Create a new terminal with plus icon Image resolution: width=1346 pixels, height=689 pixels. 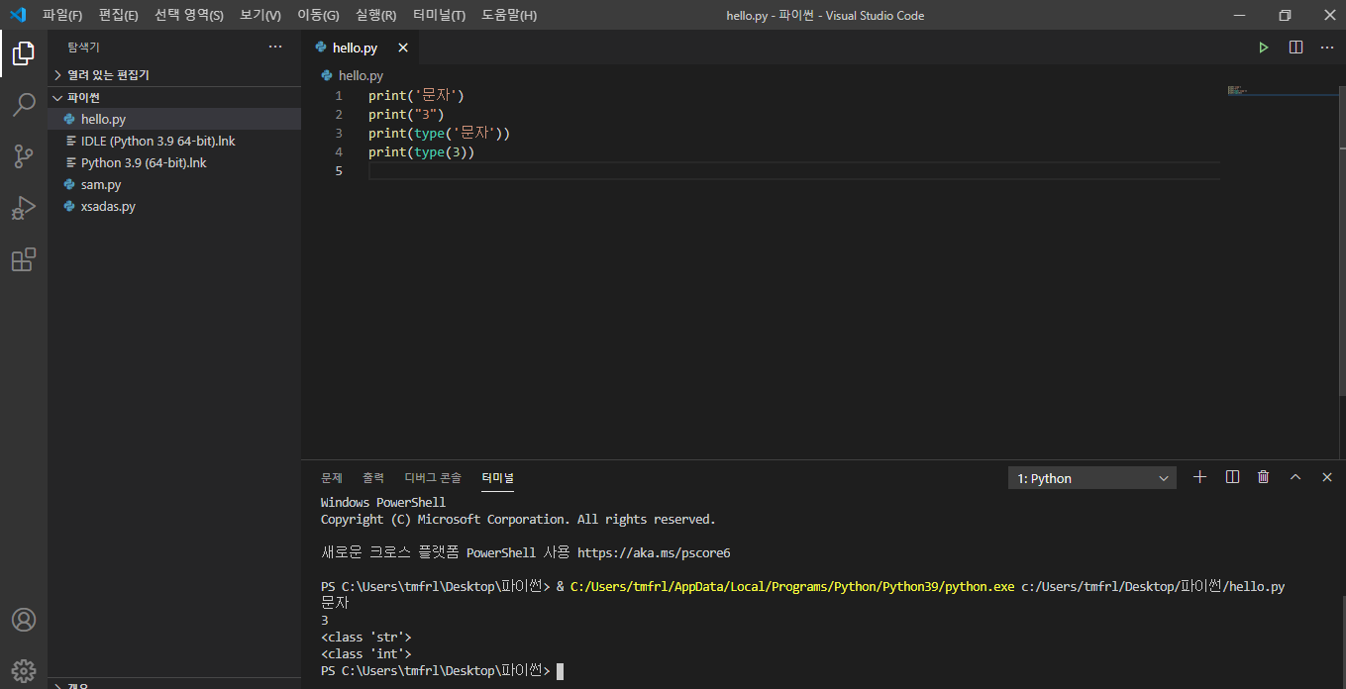coord(1199,477)
